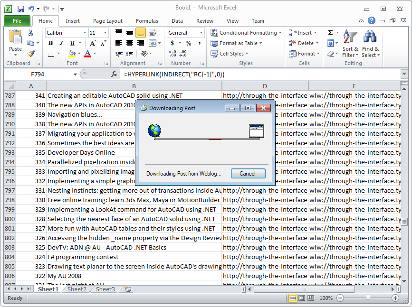Click the AutoSum sigma icon

(330, 32)
